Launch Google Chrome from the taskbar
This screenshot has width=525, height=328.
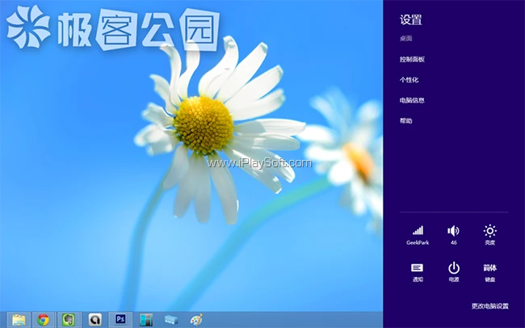[43, 320]
